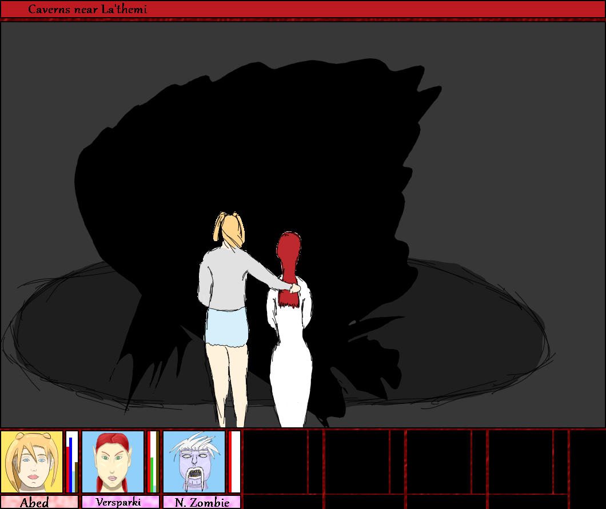Select the fourth empty party portrait slot
Image resolution: width=606 pixels, height=509 pixels.
click(520, 462)
